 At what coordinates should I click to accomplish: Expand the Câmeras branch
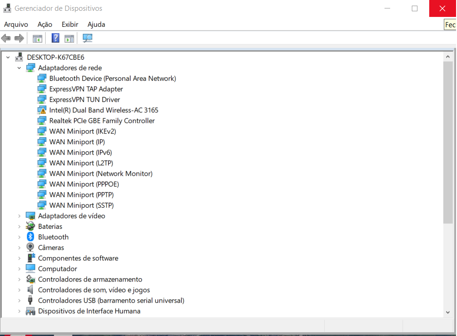click(19, 248)
